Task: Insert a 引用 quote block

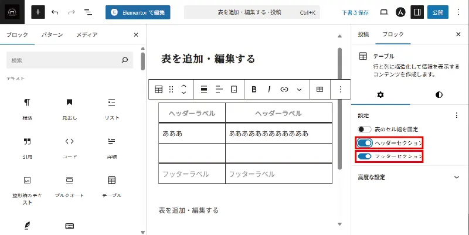Action: (x=27, y=148)
